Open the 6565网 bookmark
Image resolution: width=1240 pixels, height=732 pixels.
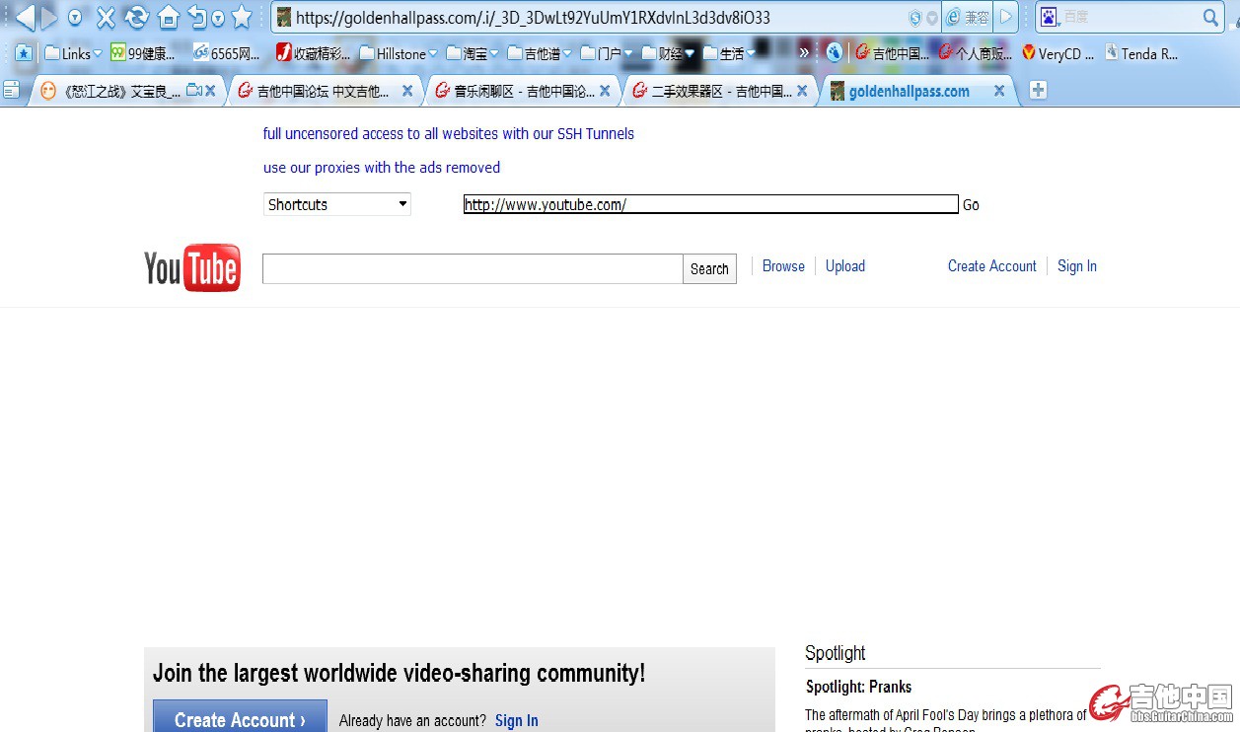(227, 53)
